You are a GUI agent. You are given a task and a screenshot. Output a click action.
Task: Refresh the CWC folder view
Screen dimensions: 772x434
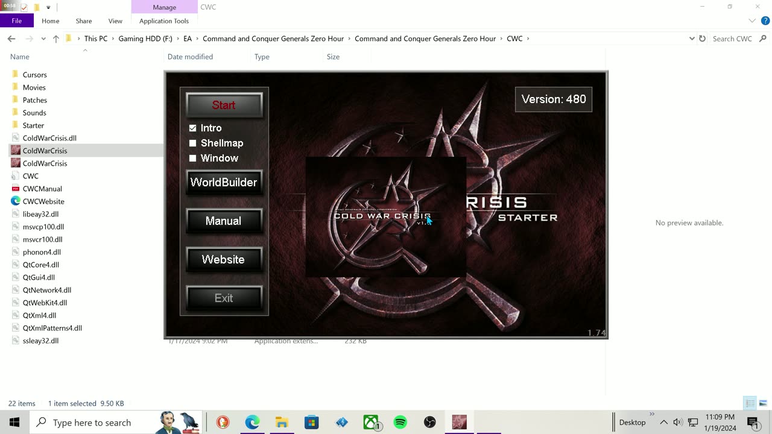click(x=702, y=39)
